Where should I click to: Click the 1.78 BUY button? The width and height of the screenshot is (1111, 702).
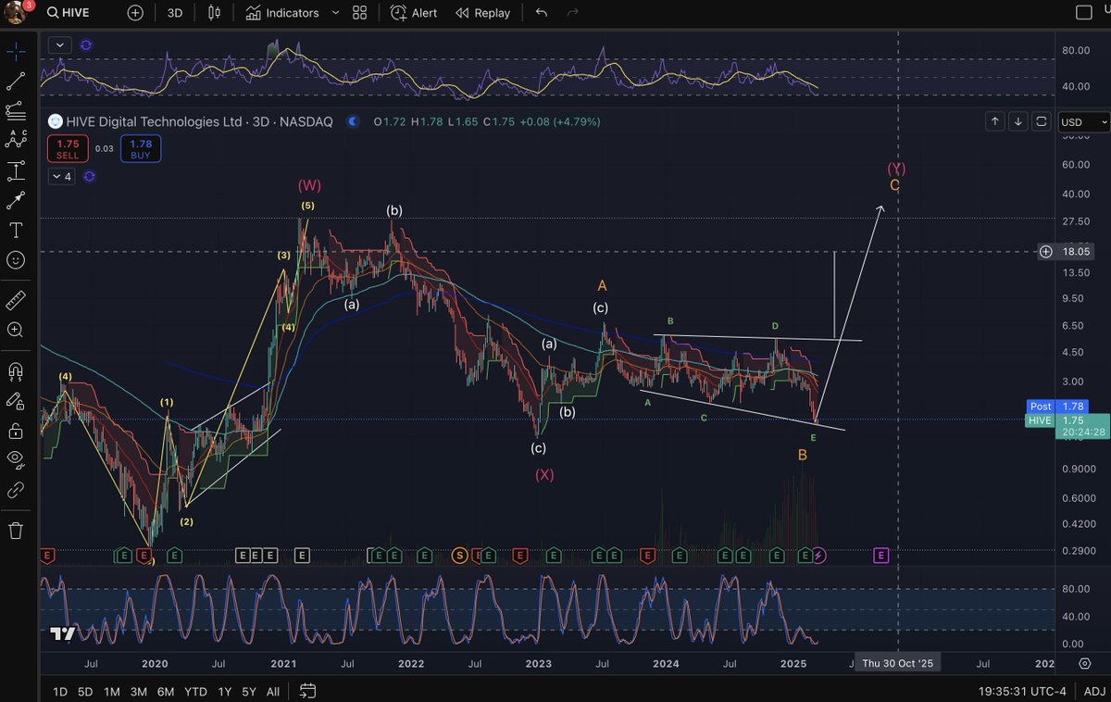[140, 147]
